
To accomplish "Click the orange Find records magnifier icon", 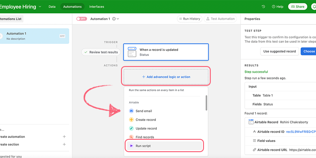I will (131, 137).
